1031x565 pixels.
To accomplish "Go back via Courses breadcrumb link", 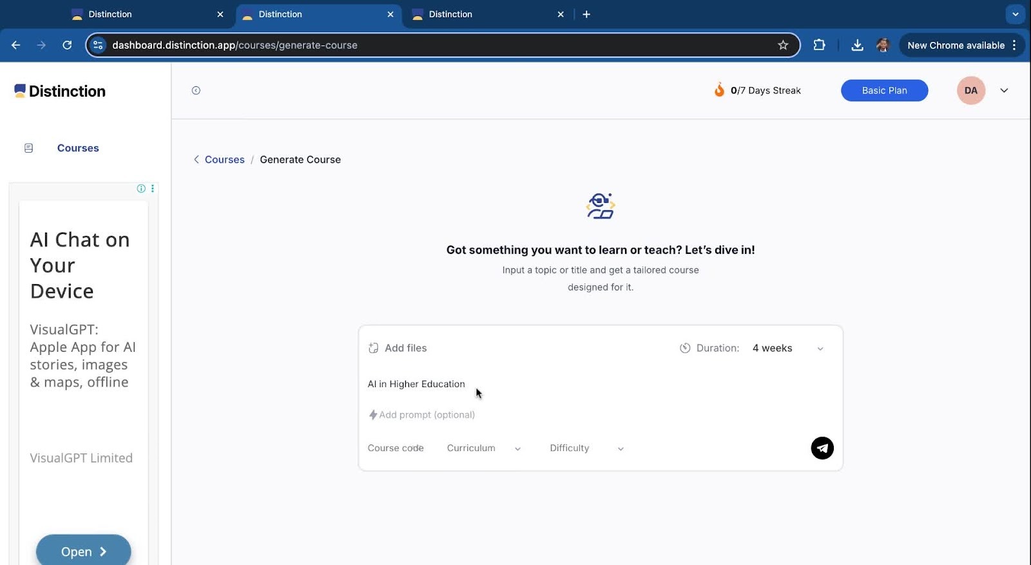I will tap(224, 160).
